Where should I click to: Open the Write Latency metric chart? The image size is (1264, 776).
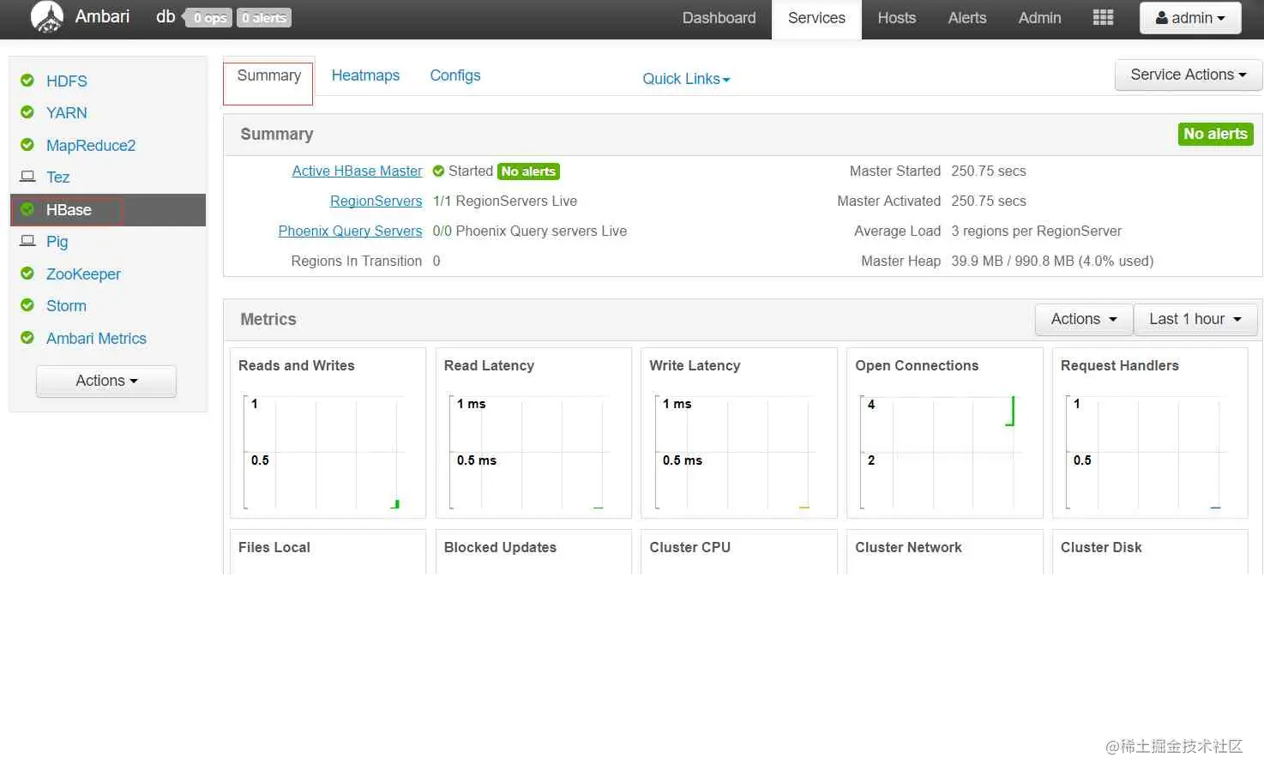739,433
